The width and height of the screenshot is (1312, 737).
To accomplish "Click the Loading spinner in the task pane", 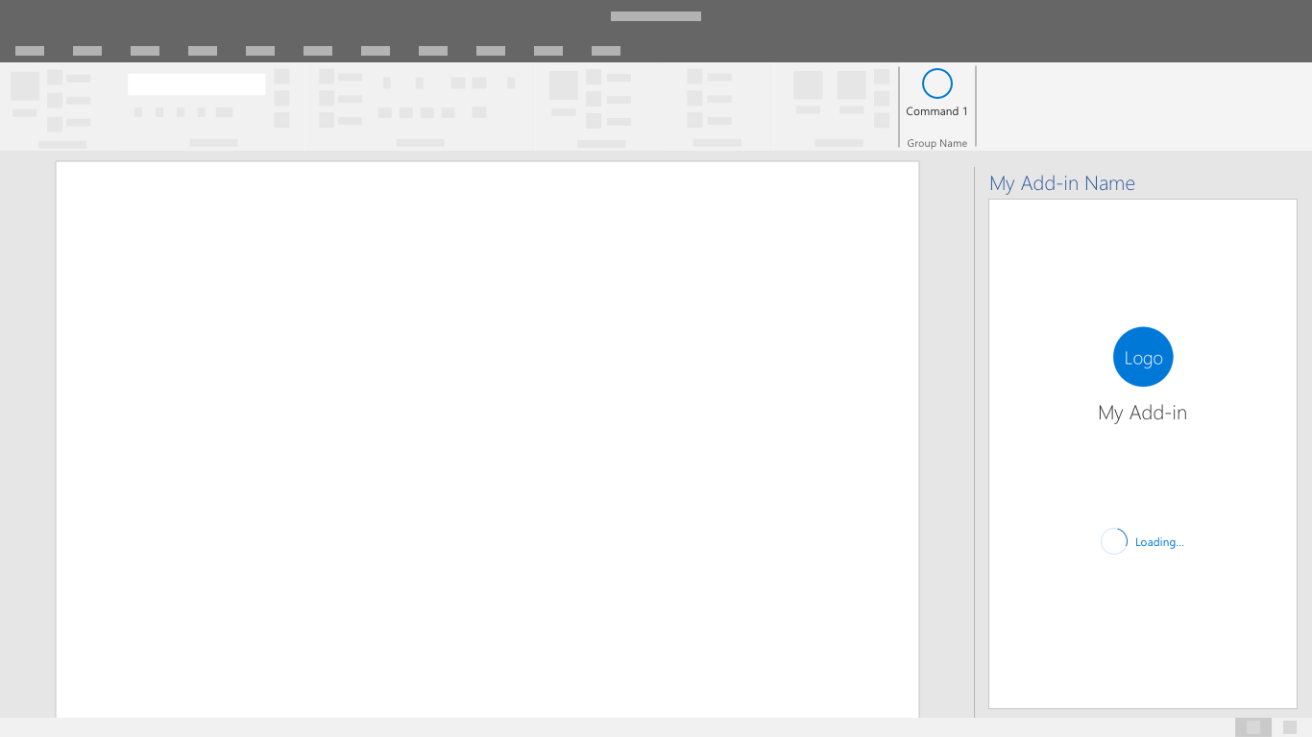I will click(x=1114, y=541).
